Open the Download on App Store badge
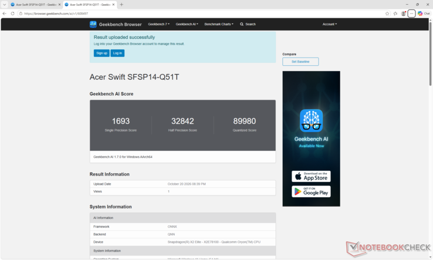The height and width of the screenshot is (260, 433). click(x=311, y=176)
